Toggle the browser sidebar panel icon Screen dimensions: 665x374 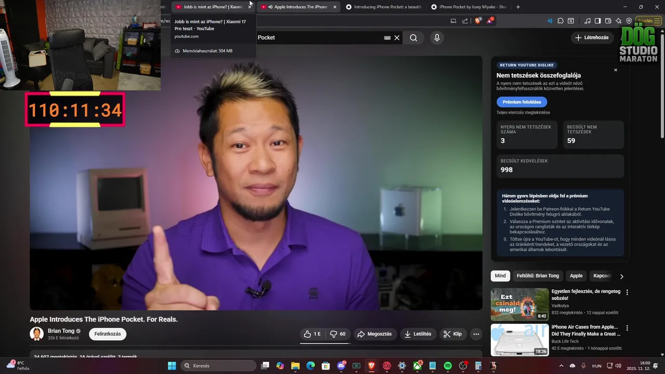(x=597, y=21)
